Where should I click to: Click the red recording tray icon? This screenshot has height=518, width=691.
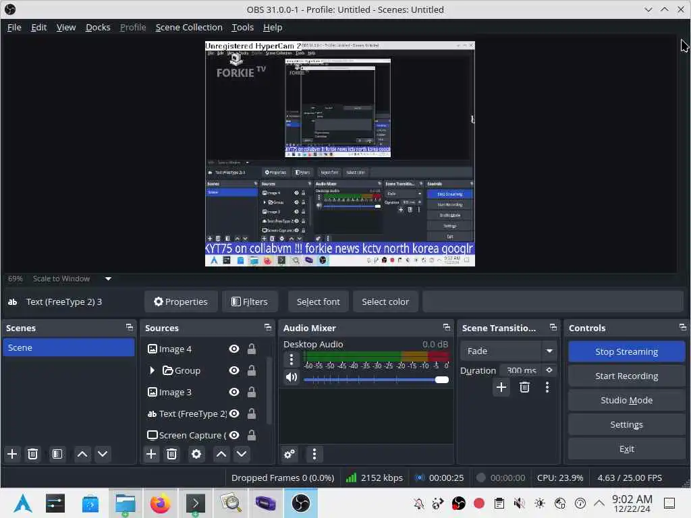479,503
